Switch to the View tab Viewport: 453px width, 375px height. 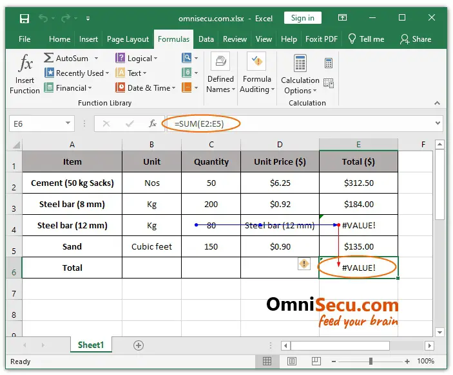point(264,39)
